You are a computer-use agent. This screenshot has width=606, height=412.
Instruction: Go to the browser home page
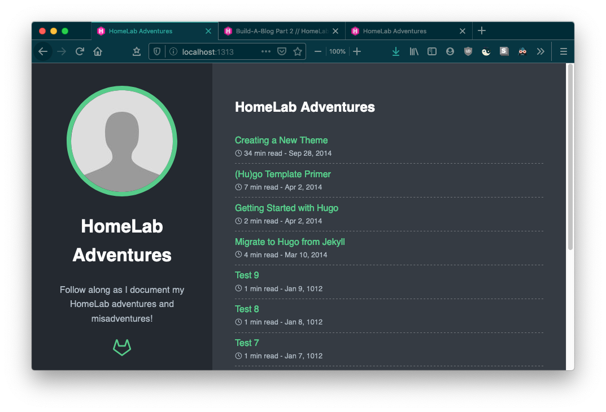(98, 51)
